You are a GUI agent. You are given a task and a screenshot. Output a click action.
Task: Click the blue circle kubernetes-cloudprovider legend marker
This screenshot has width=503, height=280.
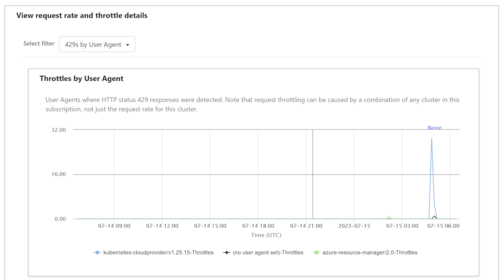point(97,253)
